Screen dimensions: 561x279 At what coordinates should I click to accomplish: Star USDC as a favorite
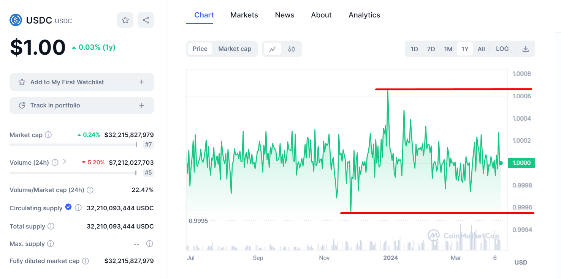(125, 20)
